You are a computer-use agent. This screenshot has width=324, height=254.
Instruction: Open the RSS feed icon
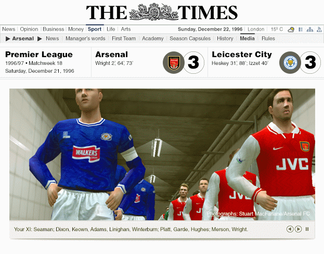click(x=319, y=30)
